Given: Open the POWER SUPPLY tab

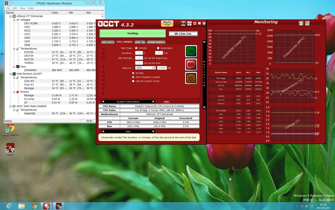Looking at the screenshot, I should pyautogui.click(x=156, y=42).
